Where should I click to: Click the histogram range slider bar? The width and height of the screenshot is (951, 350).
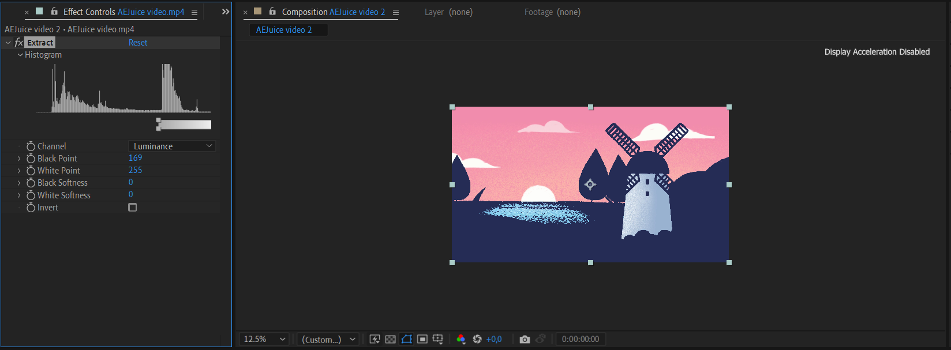[185, 125]
